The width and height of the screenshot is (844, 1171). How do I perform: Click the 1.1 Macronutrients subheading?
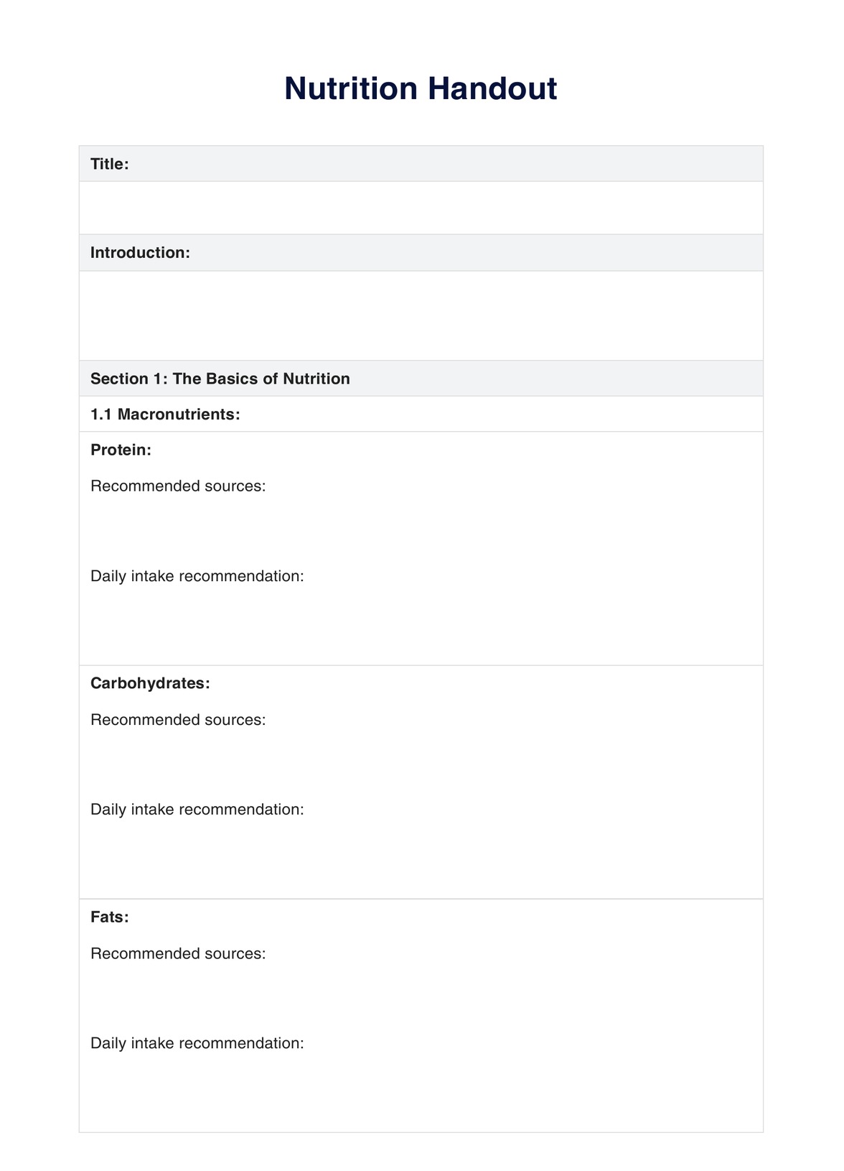point(165,415)
